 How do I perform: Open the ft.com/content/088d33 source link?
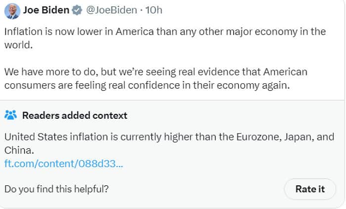(x=64, y=164)
